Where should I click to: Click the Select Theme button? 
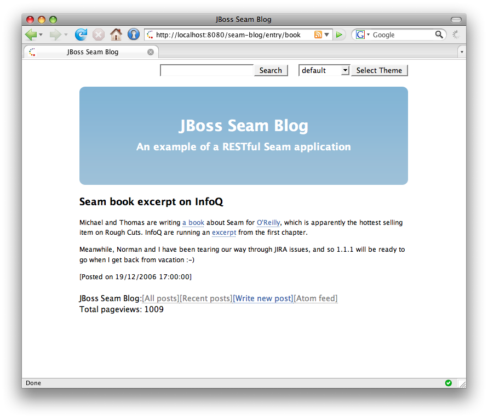pyautogui.click(x=379, y=70)
